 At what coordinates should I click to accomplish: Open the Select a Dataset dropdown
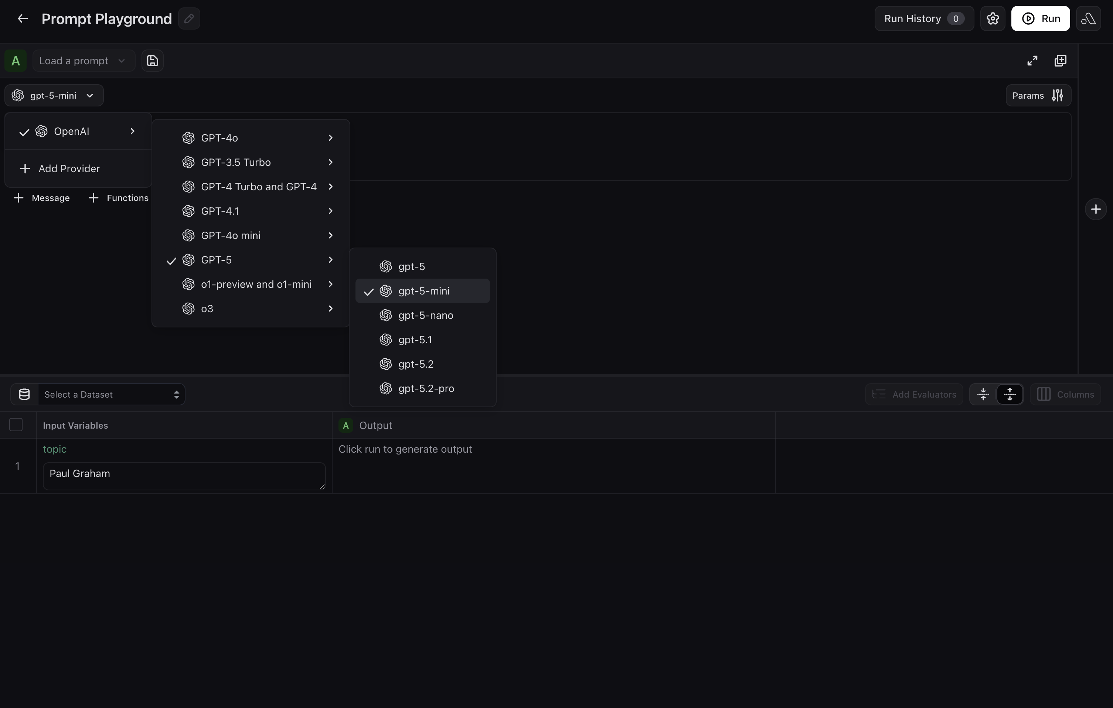coord(111,394)
